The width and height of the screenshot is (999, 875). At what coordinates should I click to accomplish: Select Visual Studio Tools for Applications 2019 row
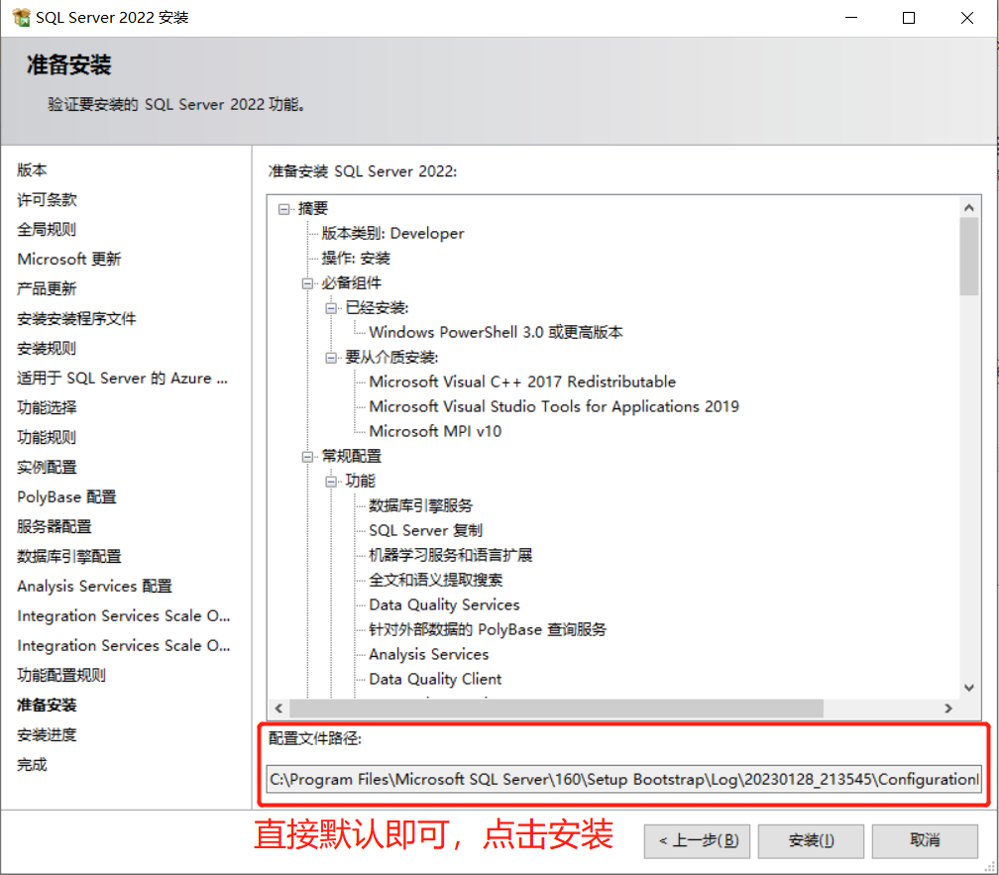[554, 407]
